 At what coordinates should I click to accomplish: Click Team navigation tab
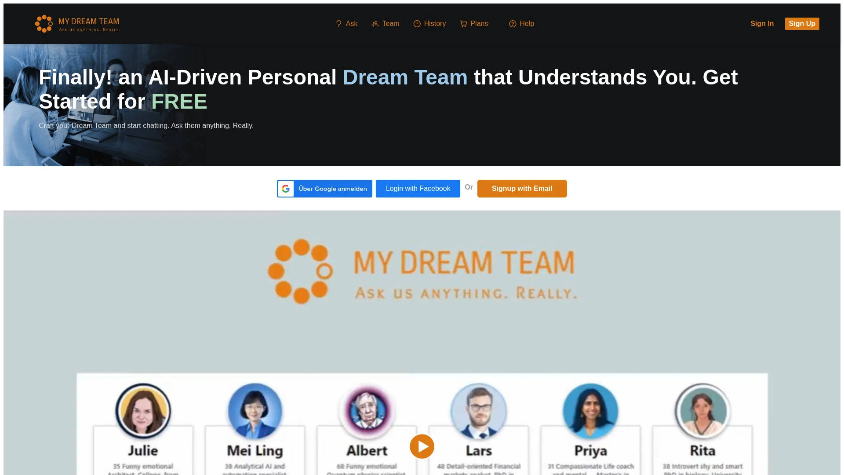385,23
